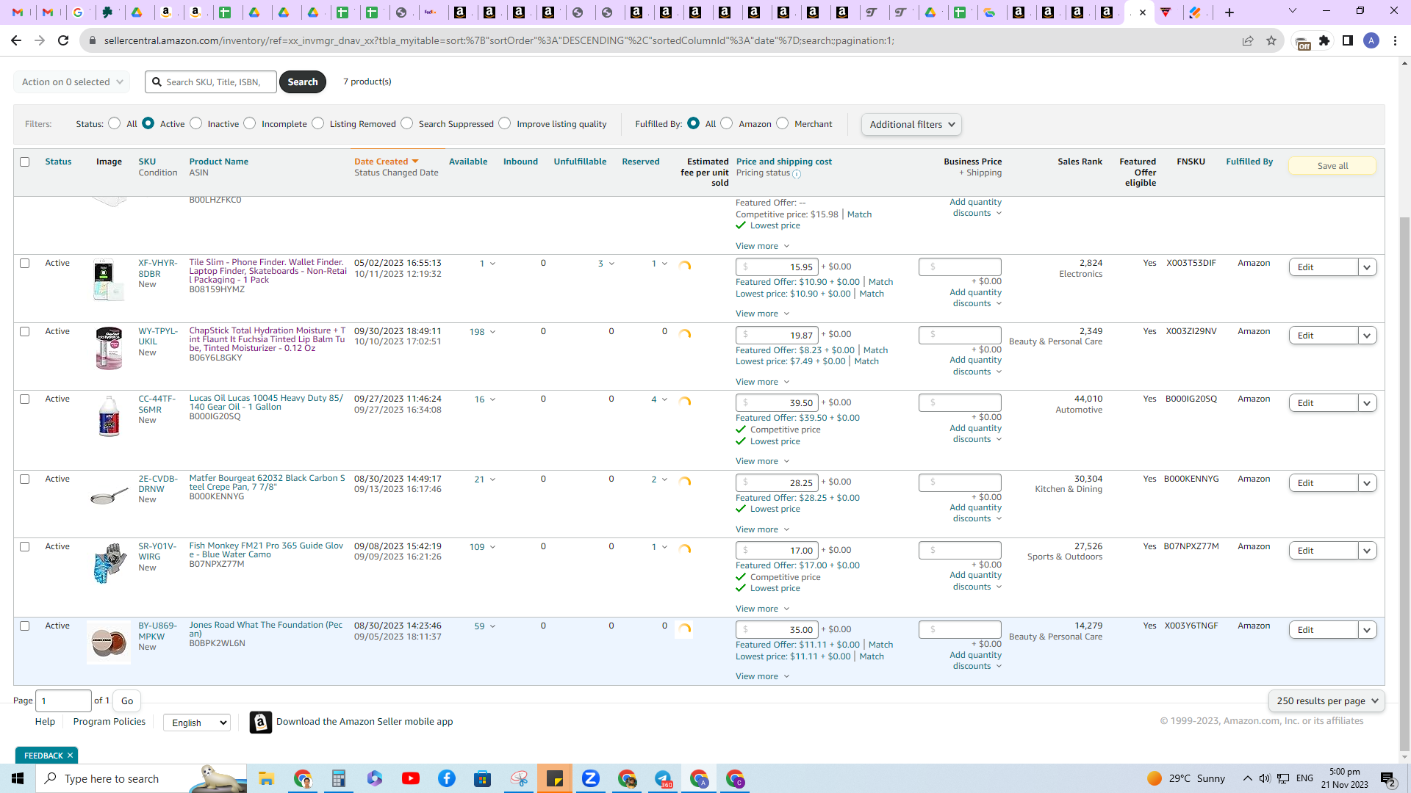Screen dimensions: 1411x793
Task: Toggle the browser side panel
Action: tap(1348, 40)
